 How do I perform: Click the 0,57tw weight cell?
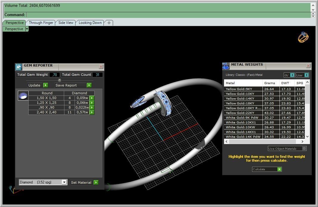point(82,112)
